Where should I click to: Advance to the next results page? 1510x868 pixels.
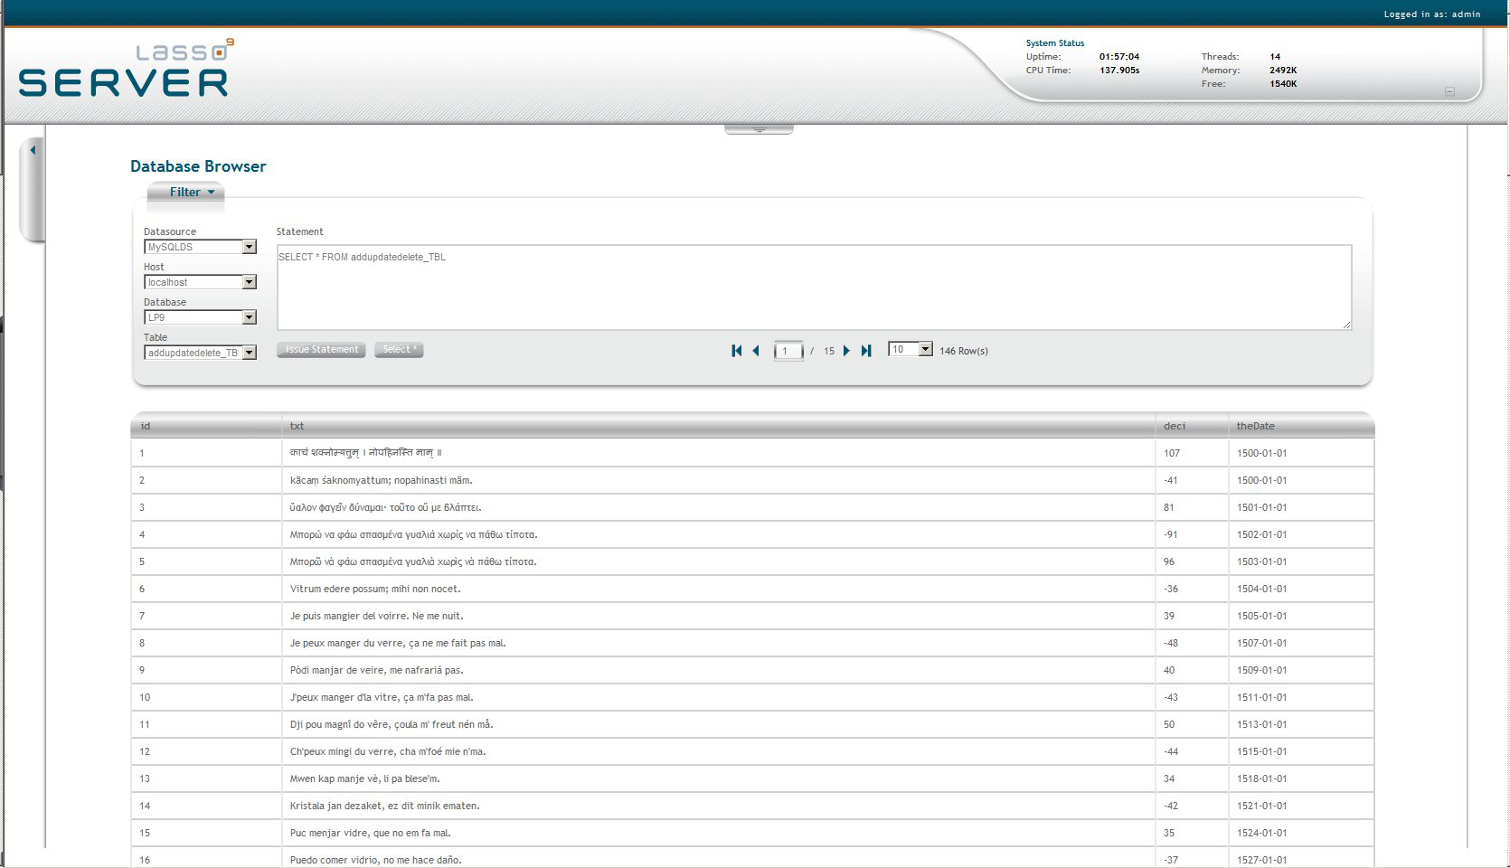point(846,351)
